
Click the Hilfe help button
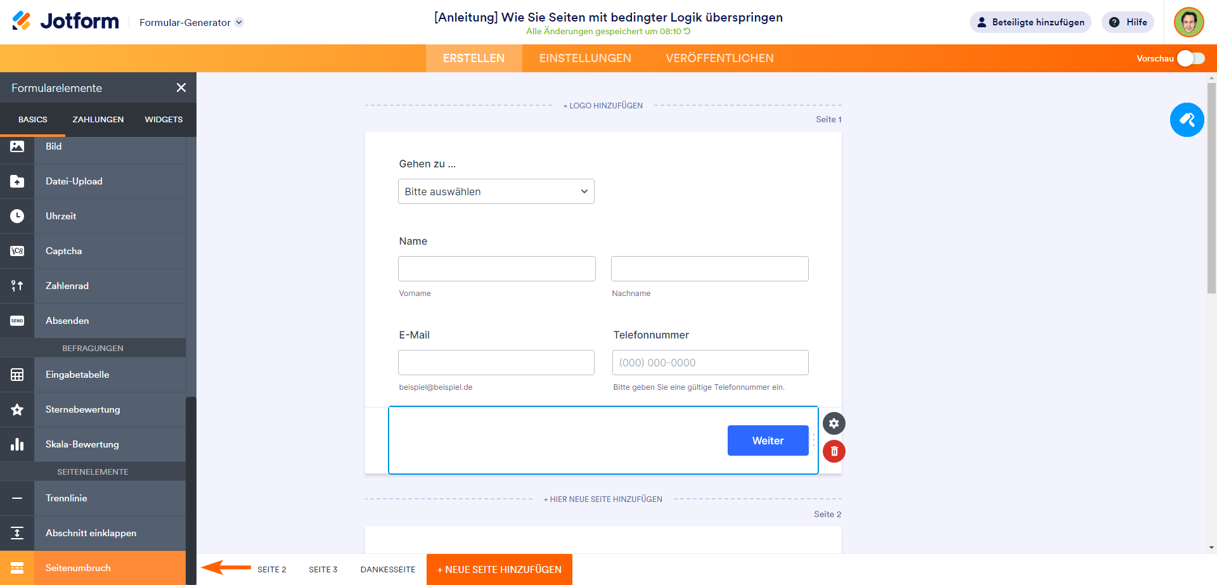pyautogui.click(x=1128, y=22)
